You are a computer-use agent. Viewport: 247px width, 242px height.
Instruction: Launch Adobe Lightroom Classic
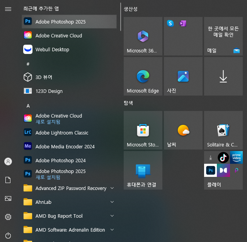(69, 133)
